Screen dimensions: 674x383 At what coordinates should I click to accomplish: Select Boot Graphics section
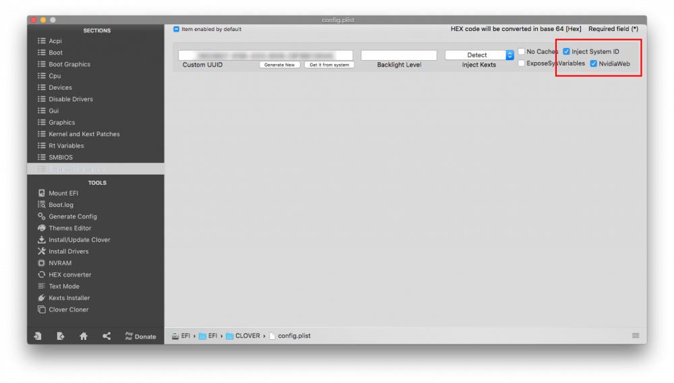pos(69,64)
